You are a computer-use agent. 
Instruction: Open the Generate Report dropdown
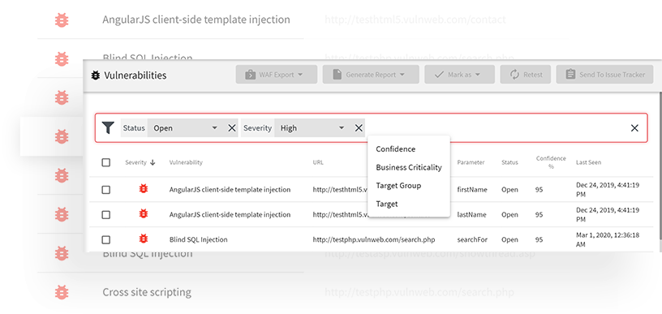coord(371,75)
